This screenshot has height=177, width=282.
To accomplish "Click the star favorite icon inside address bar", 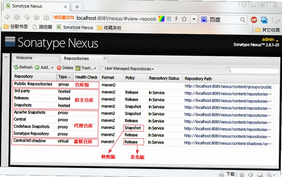I will (184, 19).
